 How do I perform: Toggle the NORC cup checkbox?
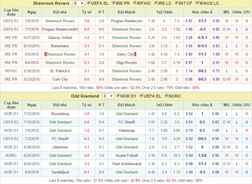tap(166, 96)
